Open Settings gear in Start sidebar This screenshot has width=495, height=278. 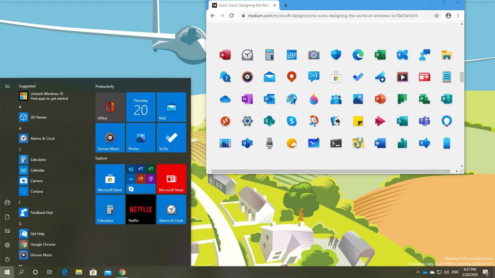(x=7, y=245)
